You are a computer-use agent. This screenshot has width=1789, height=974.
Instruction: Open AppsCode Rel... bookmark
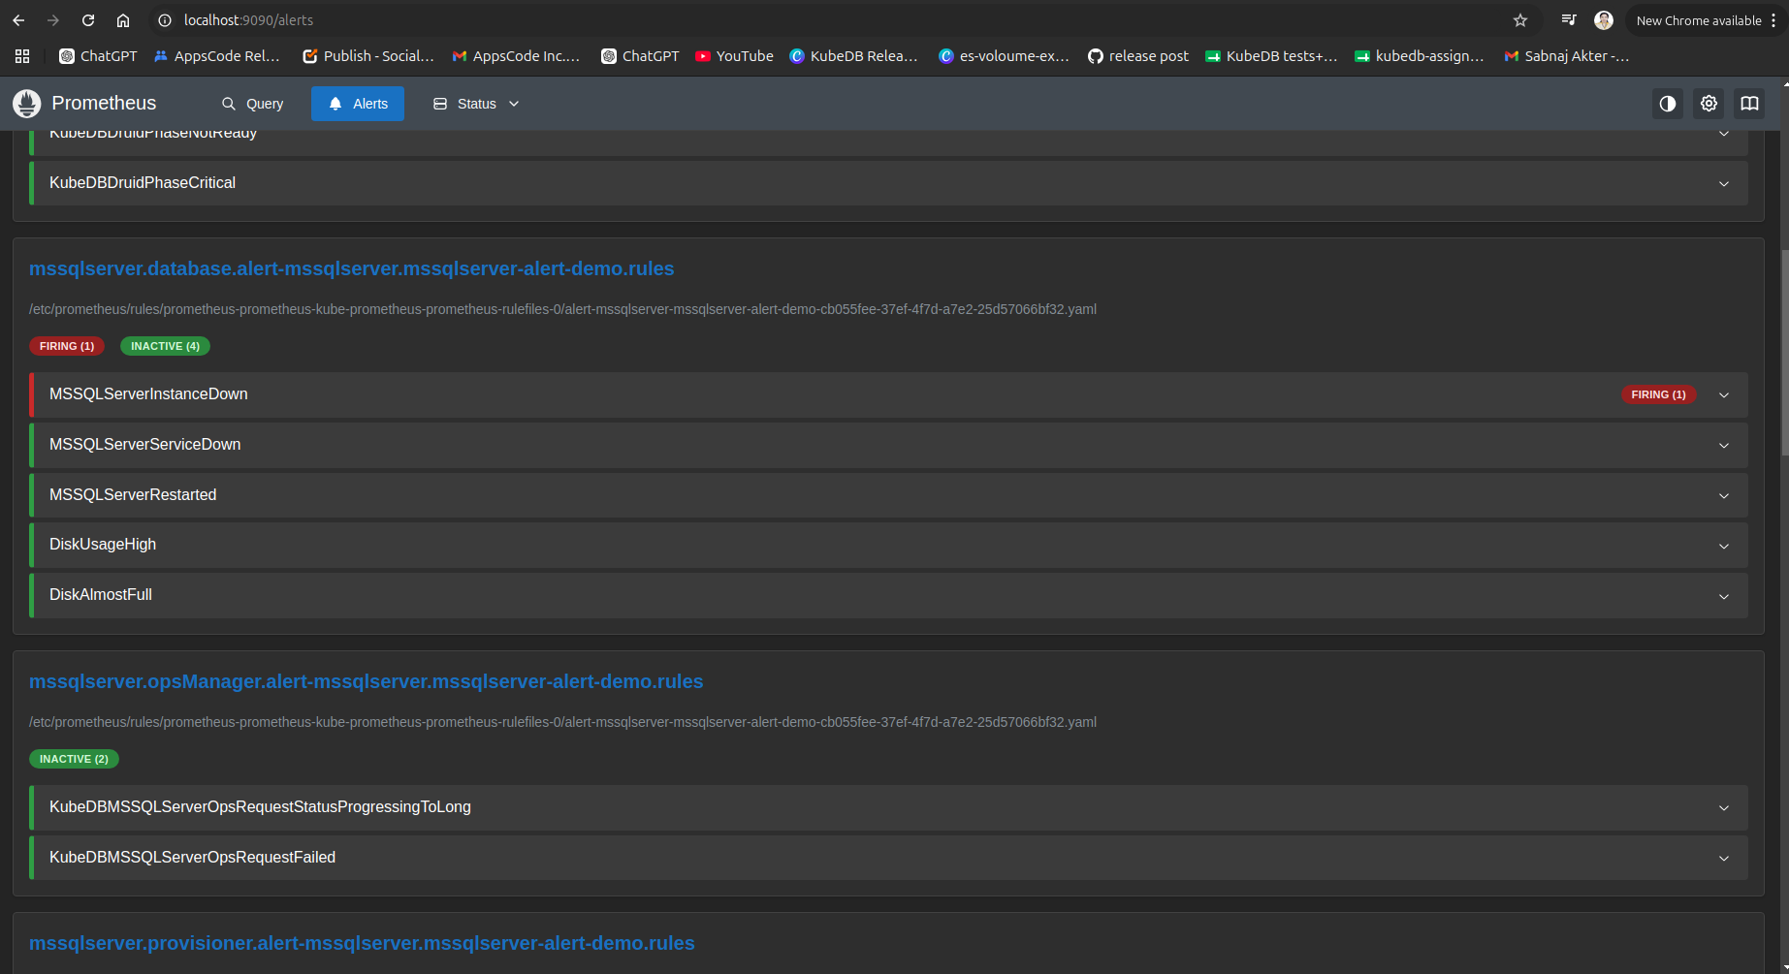[x=217, y=56]
